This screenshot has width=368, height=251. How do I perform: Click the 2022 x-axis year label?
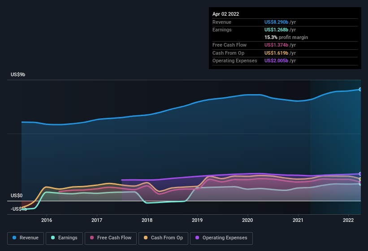click(348, 220)
